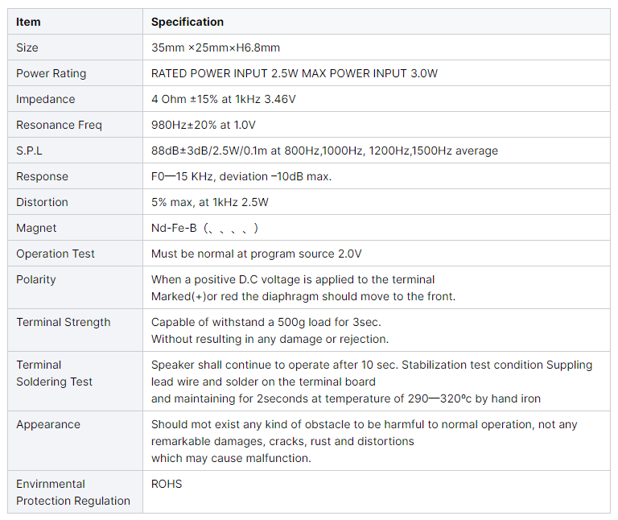Click the "Appearance" row label
This screenshot has height=520, width=618.
pyautogui.click(x=48, y=424)
